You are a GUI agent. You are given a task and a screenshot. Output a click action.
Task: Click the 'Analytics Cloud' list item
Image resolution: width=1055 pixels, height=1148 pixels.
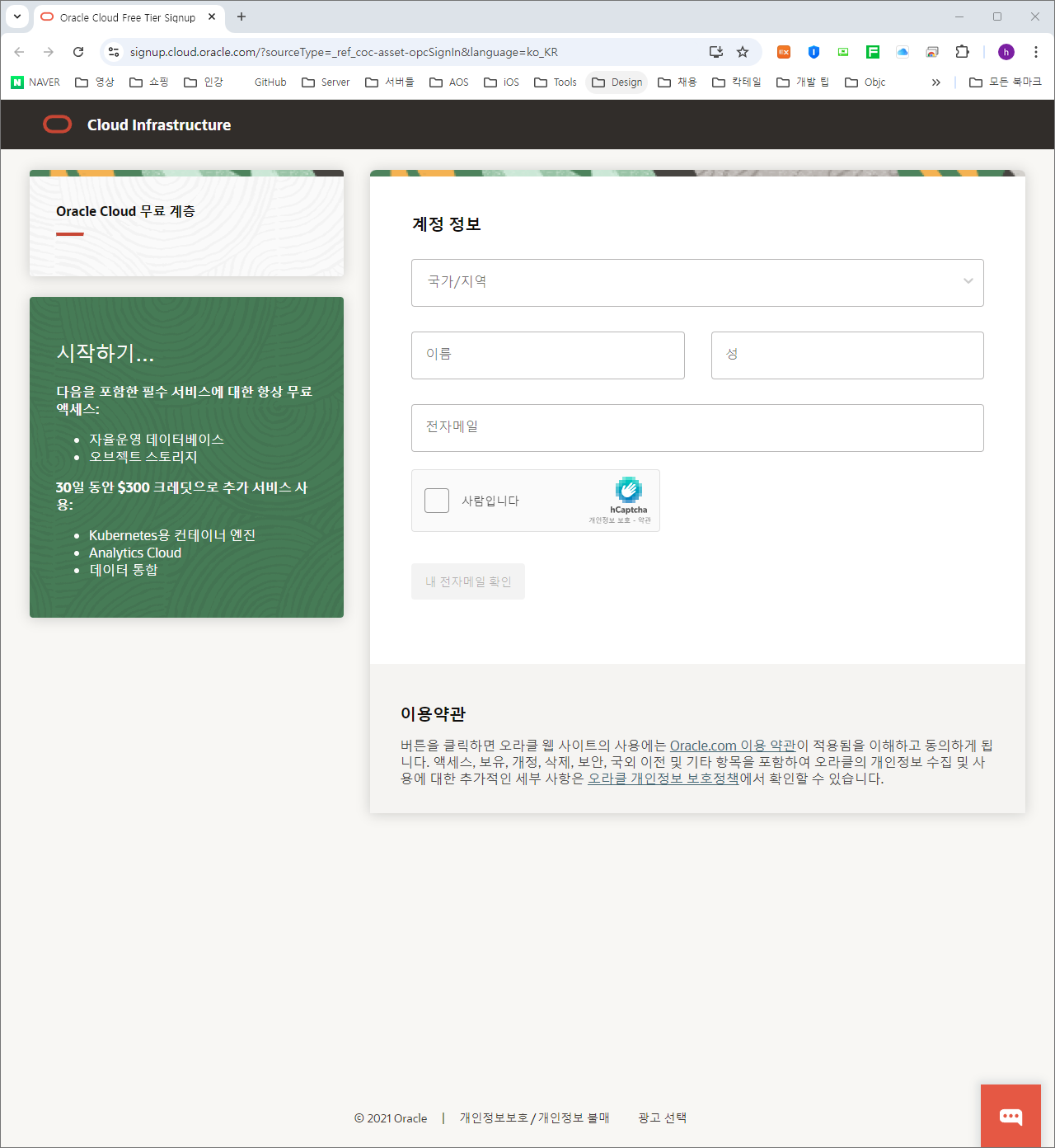135,553
